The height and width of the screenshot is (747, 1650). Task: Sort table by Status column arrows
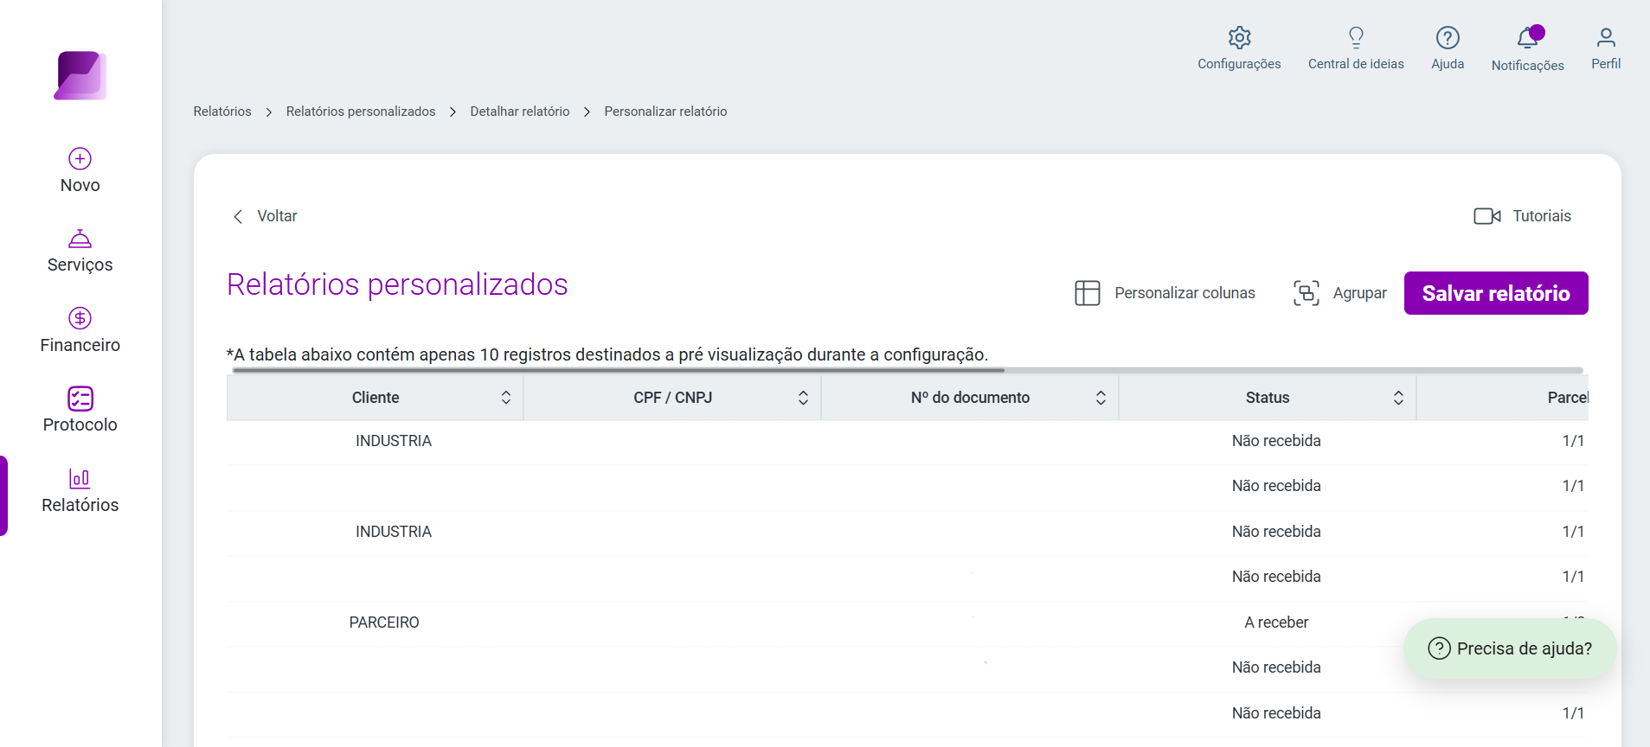pos(1398,398)
